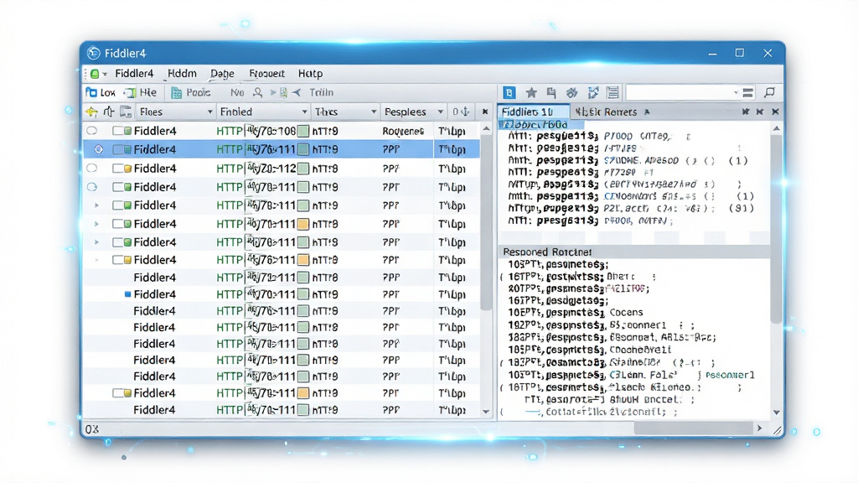Open the Pesplees column dropdown arrow
Viewport: 858px width, 483px height.
[x=440, y=112]
